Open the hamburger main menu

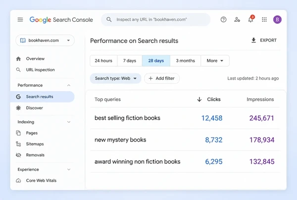coord(20,19)
